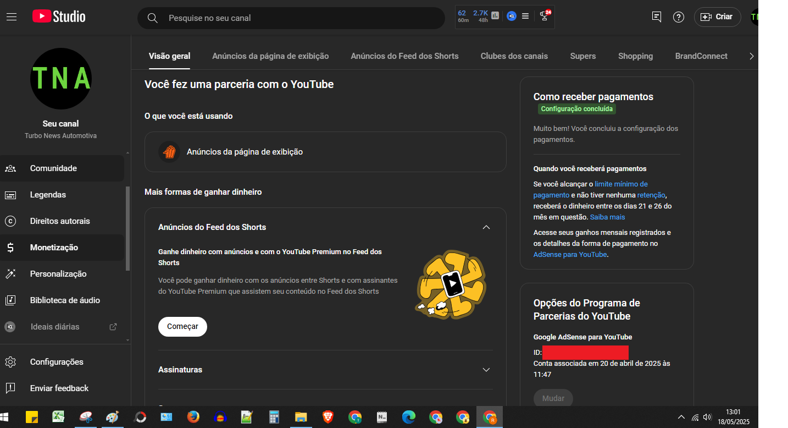
Task: Click the Legendas label in the sidebar
Action: (48, 195)
